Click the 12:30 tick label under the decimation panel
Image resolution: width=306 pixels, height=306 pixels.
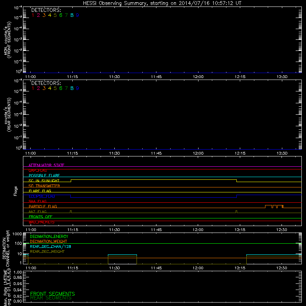(x=282, y=268)
